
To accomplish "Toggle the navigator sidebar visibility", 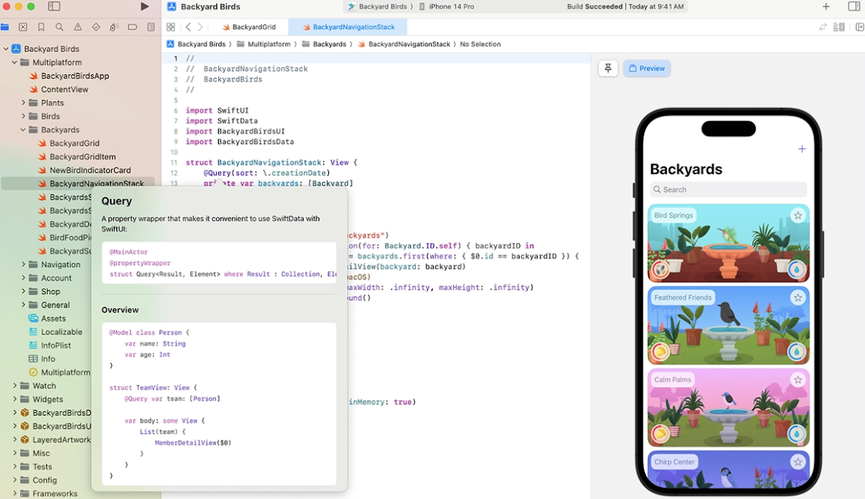I will [x=54, y=7].
